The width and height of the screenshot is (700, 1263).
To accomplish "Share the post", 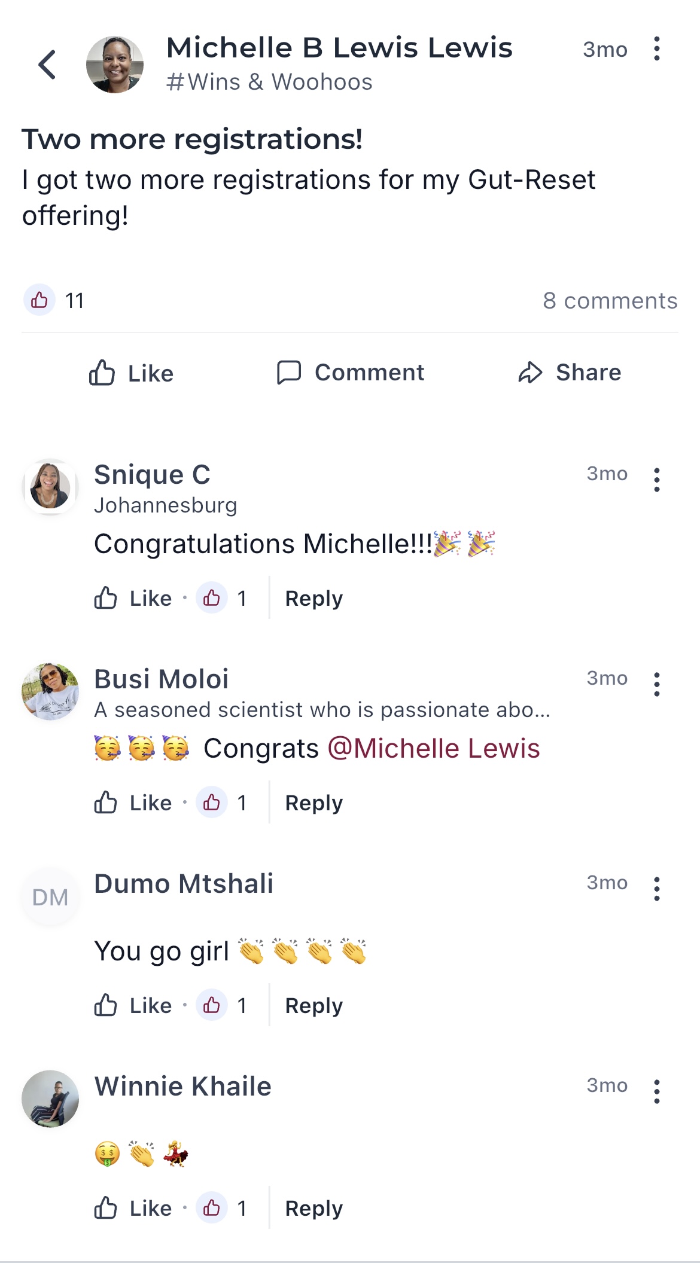I will pyautogui.click(x=570, y=373).
